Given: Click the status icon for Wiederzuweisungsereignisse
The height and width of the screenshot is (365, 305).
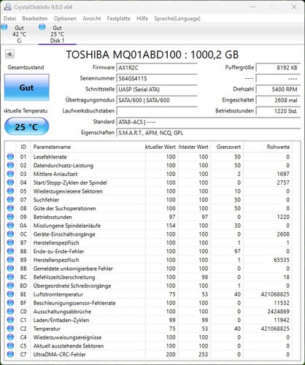Looking at the screenshot, I should pyautogui.click(x=10, y=337).
